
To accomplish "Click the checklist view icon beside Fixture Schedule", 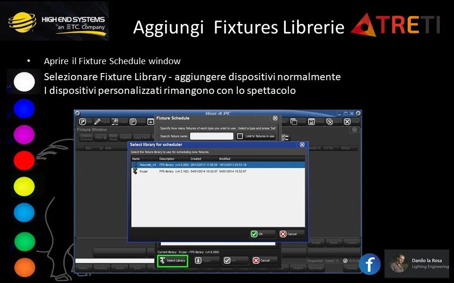I will click(285, 137).
